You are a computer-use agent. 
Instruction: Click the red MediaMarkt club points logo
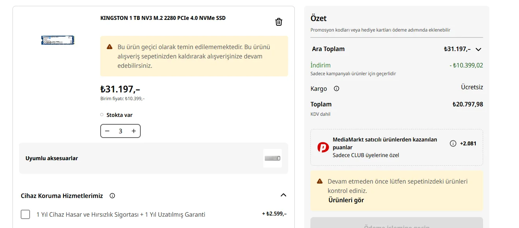(323, 147)
